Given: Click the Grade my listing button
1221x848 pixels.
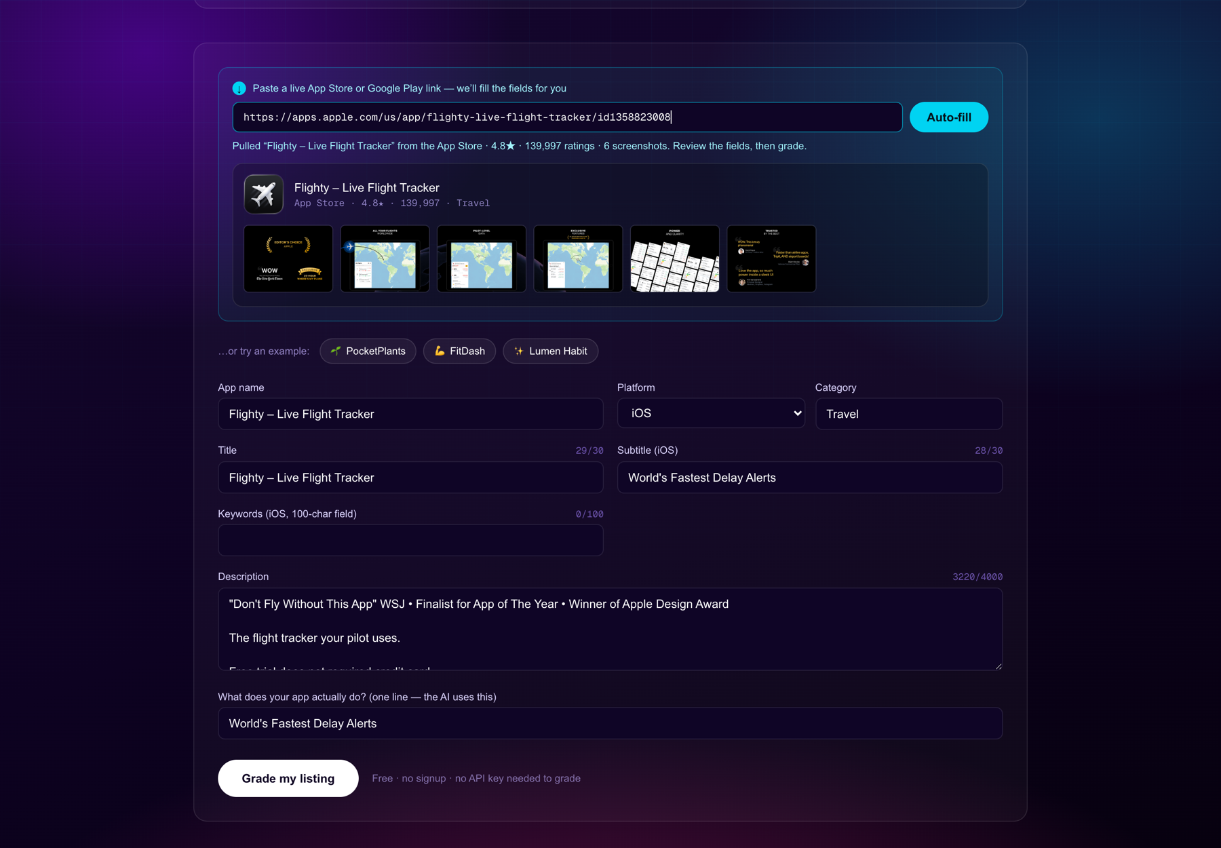Looking at the screenshot, I should 288,778.
